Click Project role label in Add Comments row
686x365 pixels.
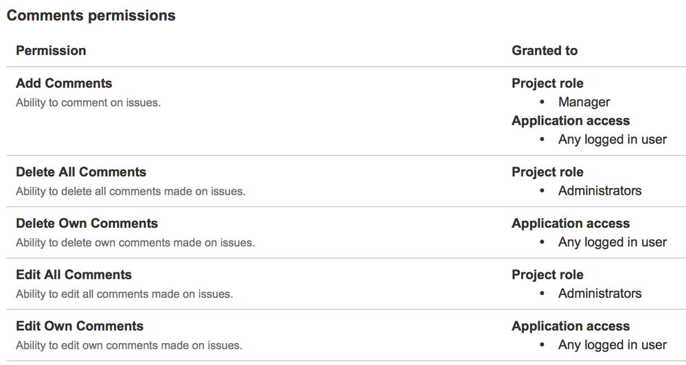[x=547, y=84]
